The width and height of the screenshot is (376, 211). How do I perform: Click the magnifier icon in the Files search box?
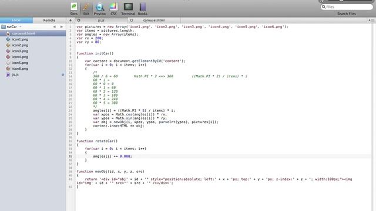[324, 7]
